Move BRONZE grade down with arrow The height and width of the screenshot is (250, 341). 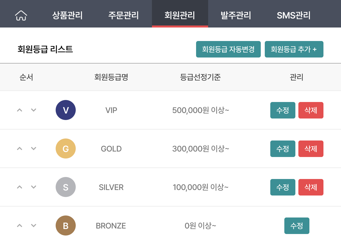point(34,225)
